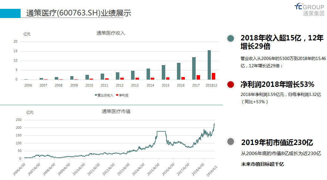Select bold text 未来市值目标超千亿

click(262, 164)
